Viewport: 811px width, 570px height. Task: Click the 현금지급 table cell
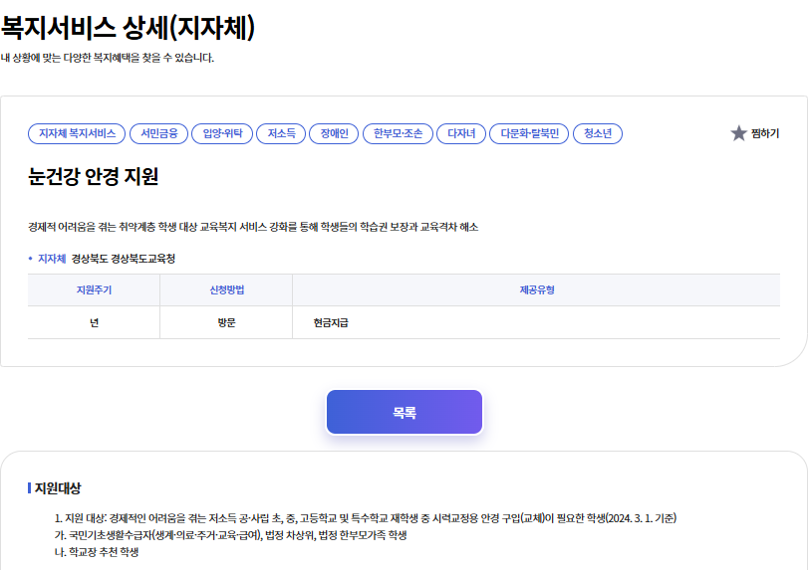(x=330, y=323)
